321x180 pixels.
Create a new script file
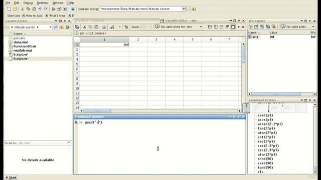click(x=9, y=9)
